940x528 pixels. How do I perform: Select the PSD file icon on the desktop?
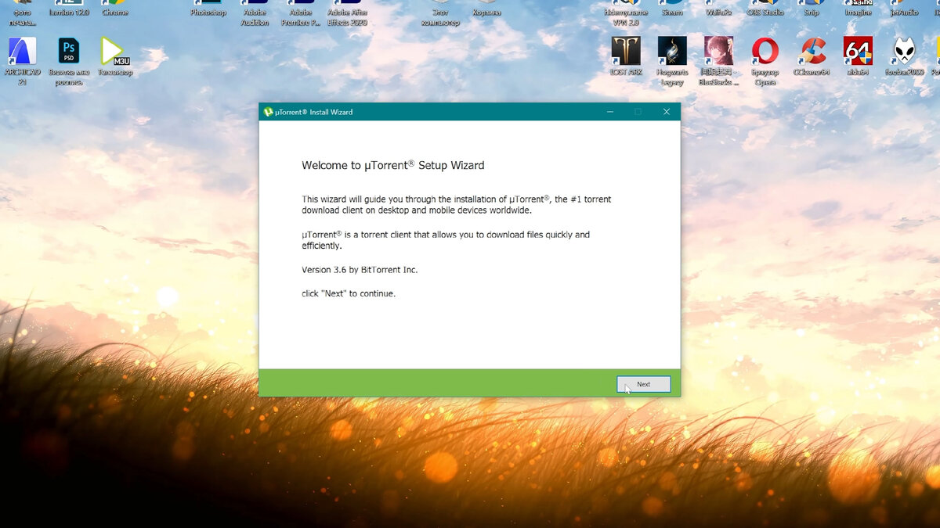(69, 60)
